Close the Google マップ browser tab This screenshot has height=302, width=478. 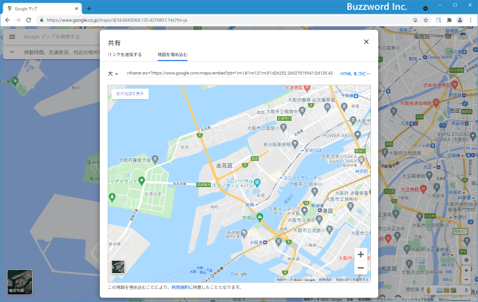point(76,9)
